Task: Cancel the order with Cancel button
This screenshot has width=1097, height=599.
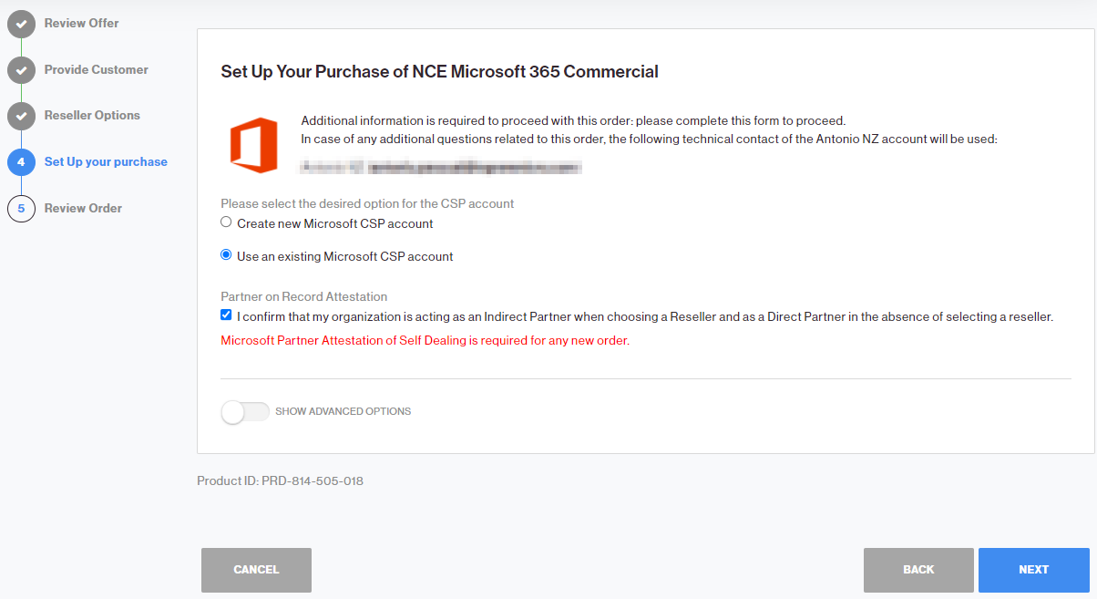Action: pyautogui.click(x=256, y=570)
